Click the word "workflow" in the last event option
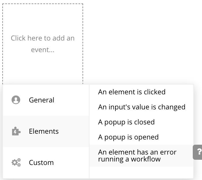The height and width of the screenshot is (180, 202). coord(146,159)
